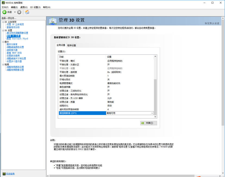Select the 环境光吸收 row
Screen dimensions: 225x177
(x=106, y=80)
